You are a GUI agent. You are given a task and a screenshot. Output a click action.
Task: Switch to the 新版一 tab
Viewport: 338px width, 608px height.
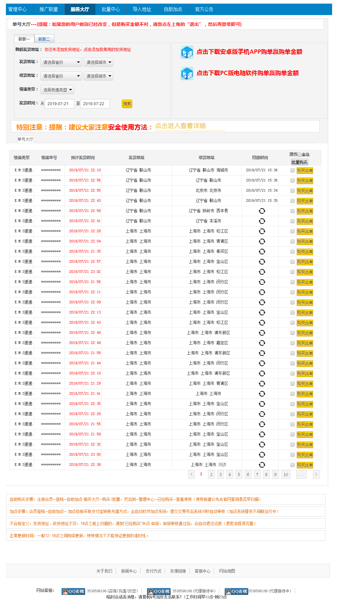coord(24,39)
